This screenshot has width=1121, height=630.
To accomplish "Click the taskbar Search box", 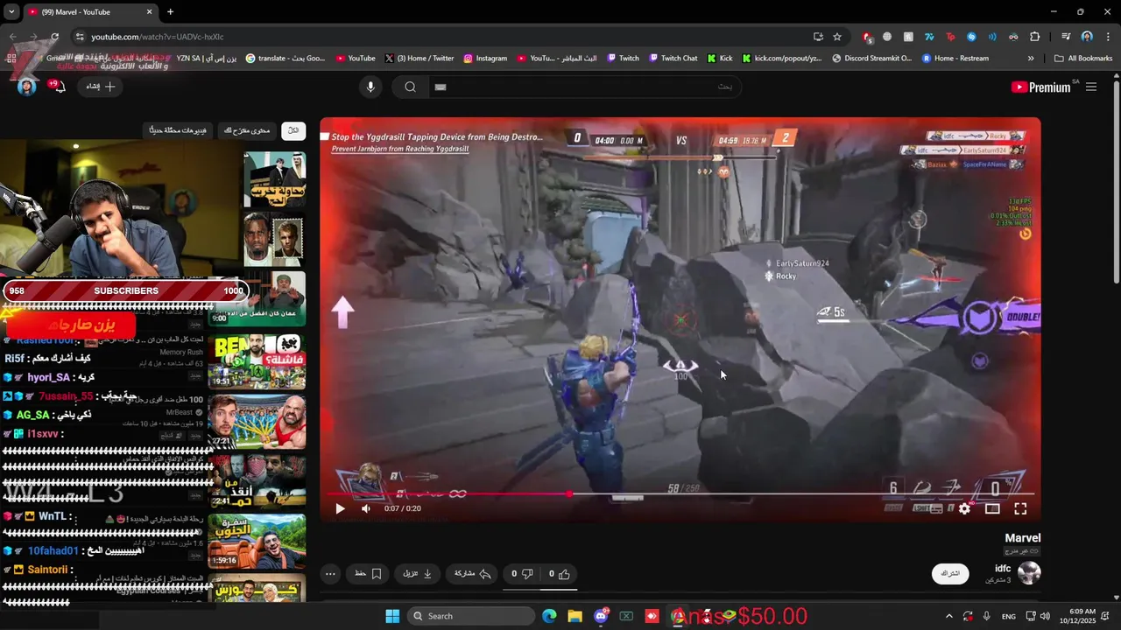I will 471,616.
